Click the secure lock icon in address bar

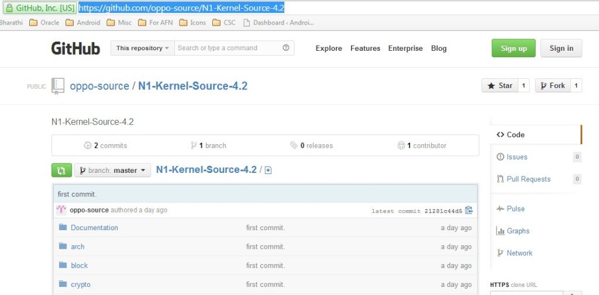pos(9,7)
